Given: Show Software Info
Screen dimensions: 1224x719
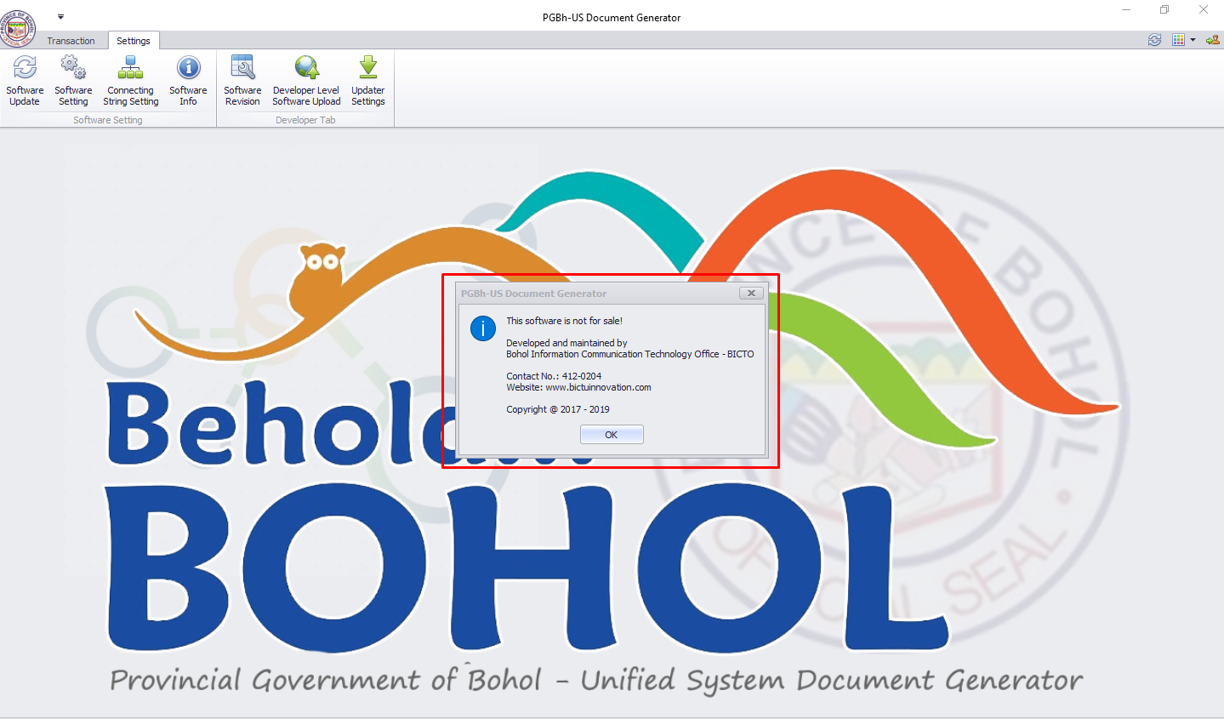Looking at the screenshot, I should [x=188, y=81].
